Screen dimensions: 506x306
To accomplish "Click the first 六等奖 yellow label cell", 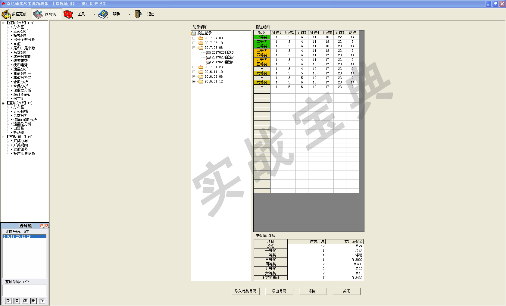I will pos(262,73).
